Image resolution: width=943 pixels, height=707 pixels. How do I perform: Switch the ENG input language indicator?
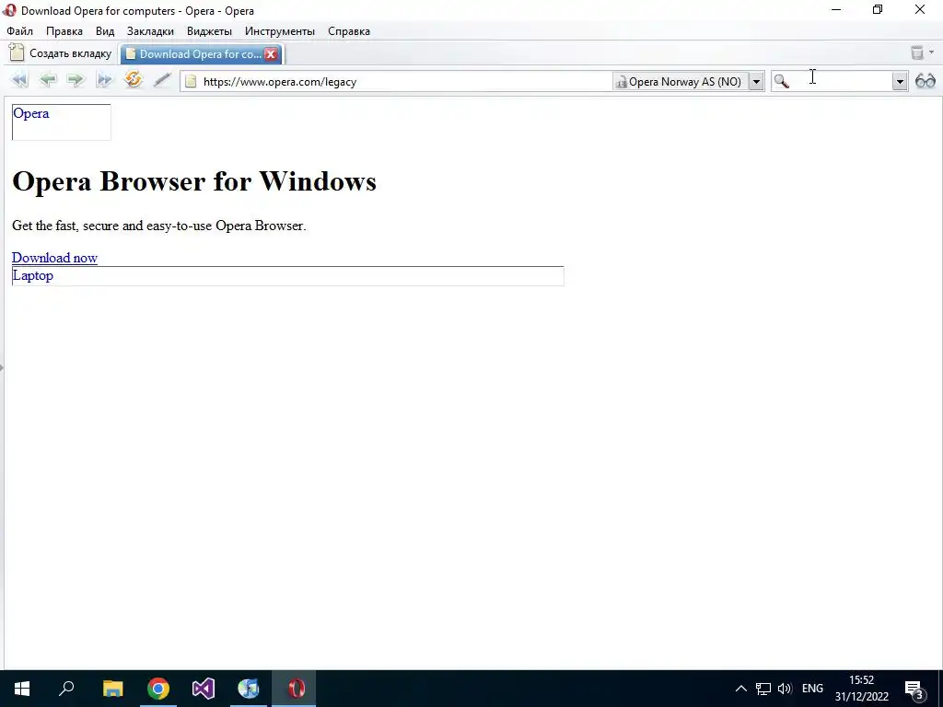pos(812,689)
